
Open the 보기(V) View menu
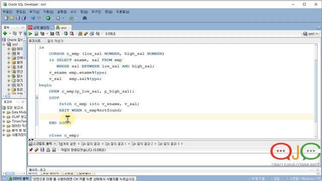pyautogui.click(x=34, y=12)
